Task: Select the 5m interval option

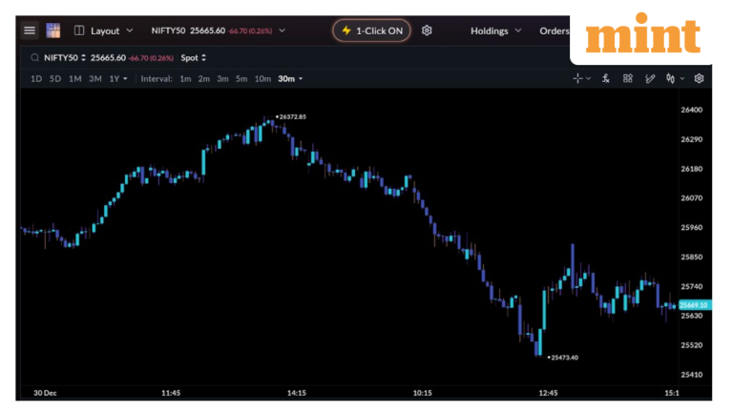Action: point(241,78)
